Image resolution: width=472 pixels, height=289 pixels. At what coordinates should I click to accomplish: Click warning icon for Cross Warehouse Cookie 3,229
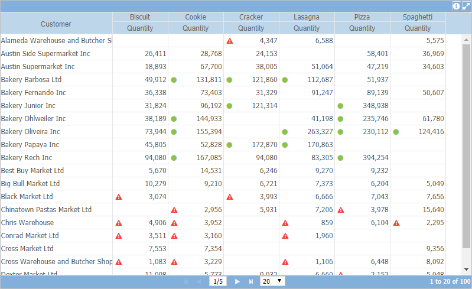click(174, 262)
